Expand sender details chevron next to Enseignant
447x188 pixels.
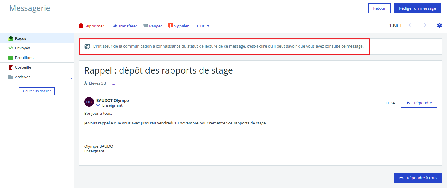click(98, 105)
